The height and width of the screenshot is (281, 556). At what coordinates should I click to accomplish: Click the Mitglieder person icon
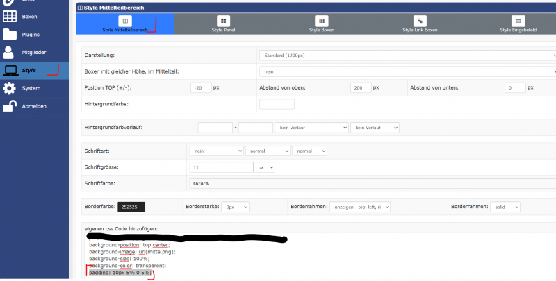10,52
